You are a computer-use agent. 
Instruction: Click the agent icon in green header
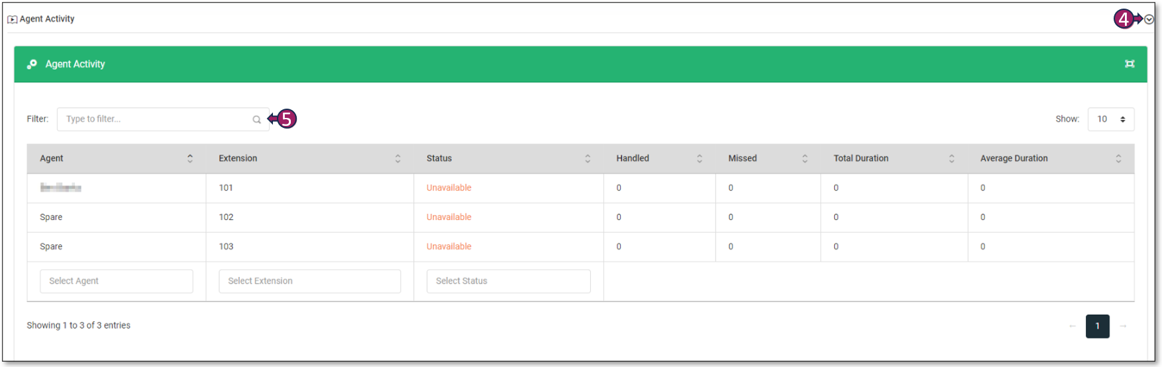tap(32, 64)
